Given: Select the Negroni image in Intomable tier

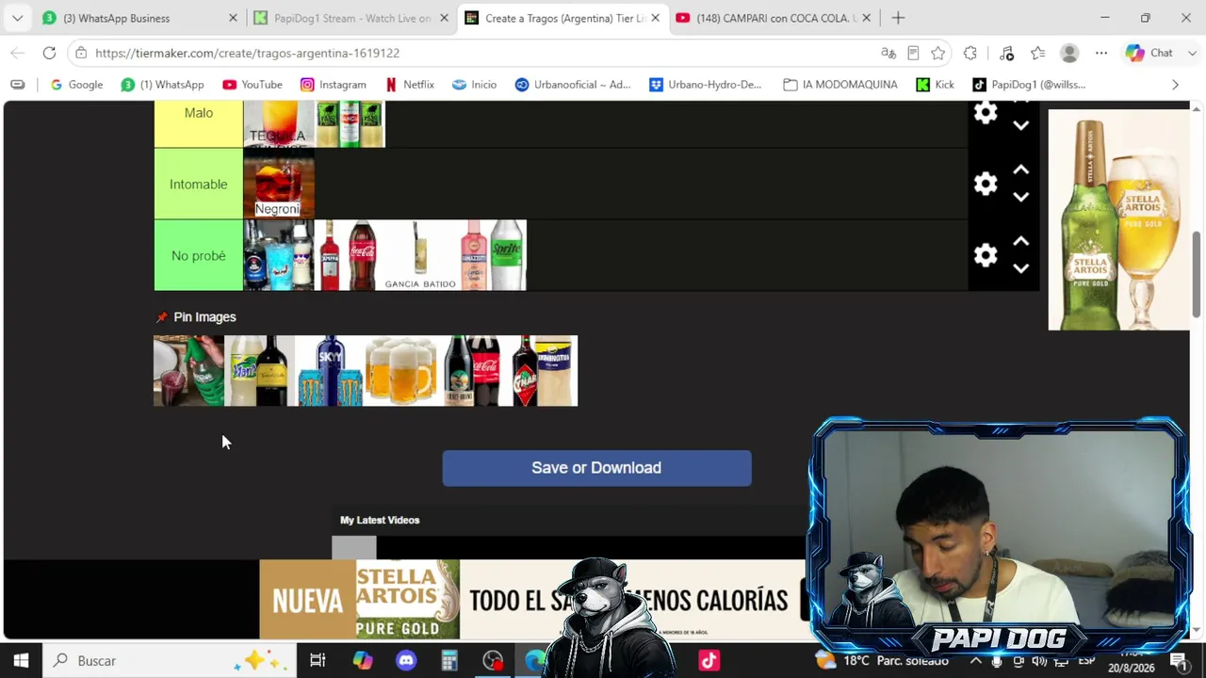Looking at the screenshot, I should 278,184.
